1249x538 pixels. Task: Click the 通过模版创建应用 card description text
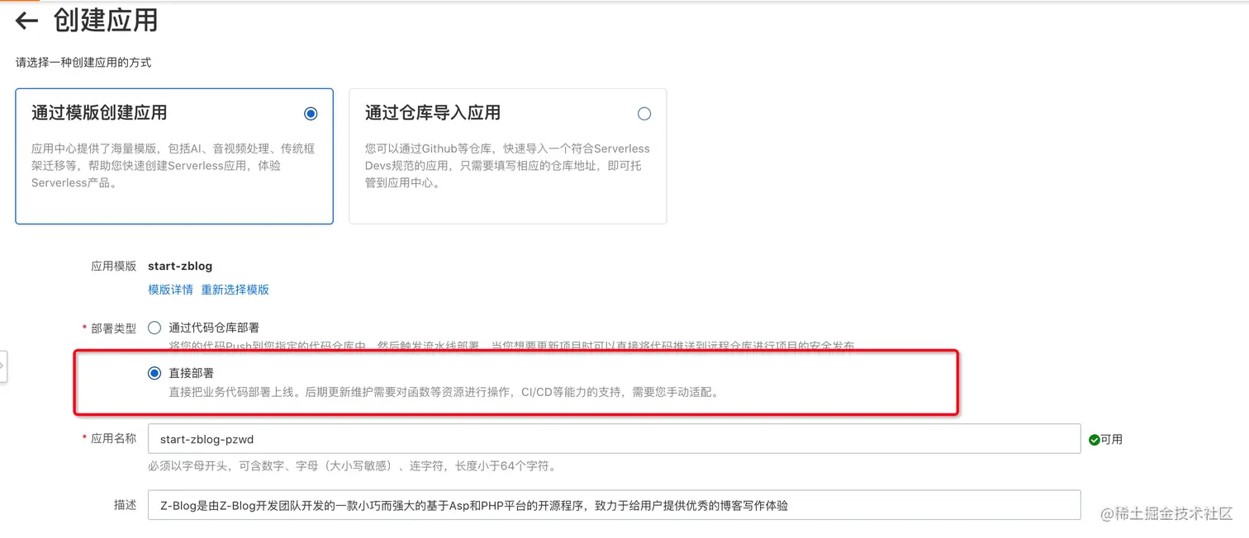tap(173, 166)
